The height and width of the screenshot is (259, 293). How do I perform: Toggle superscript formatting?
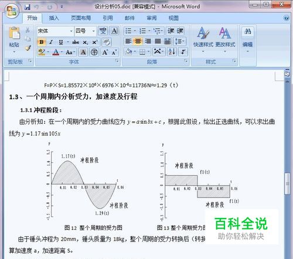tap(95, 42)
